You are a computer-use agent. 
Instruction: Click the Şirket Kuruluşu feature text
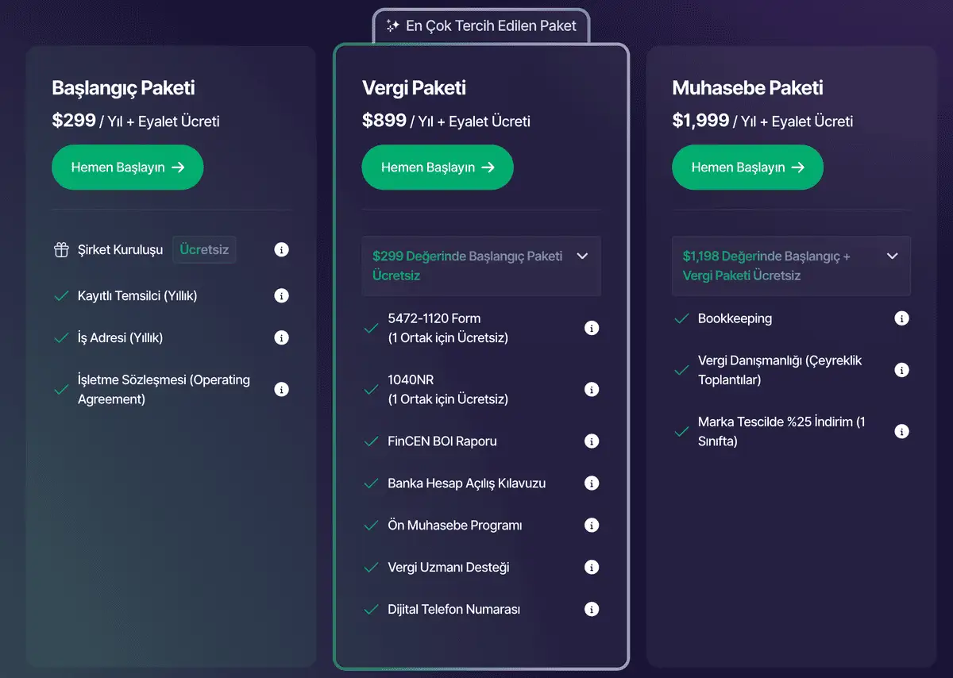pyautogui.click(x=120, y=249)
